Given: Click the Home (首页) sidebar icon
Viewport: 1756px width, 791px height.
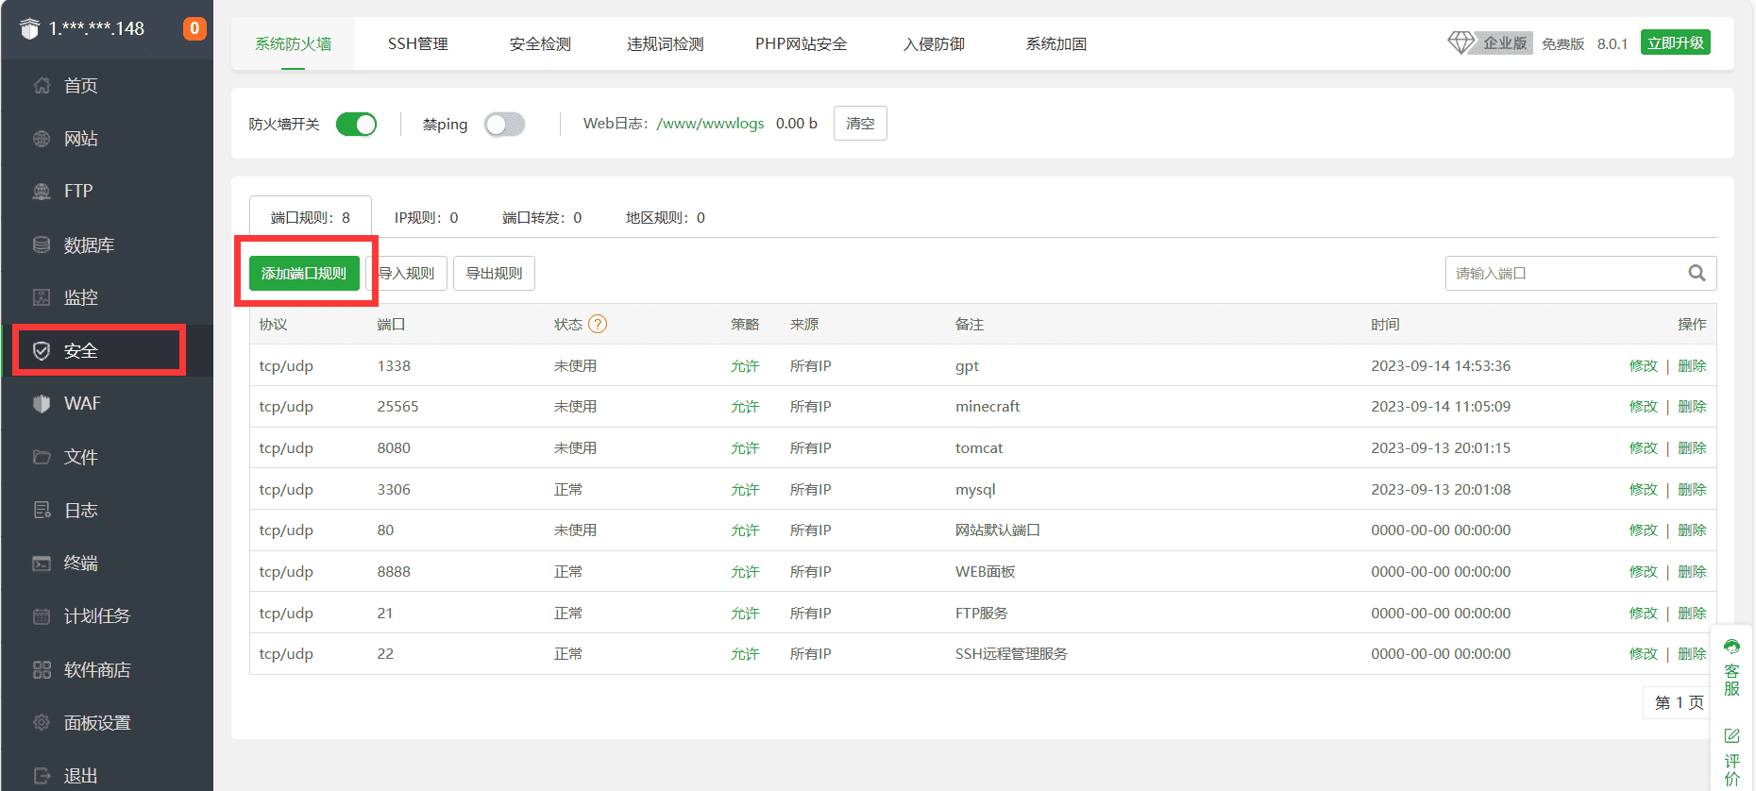Looking at the screenshot, I should tap(42, 86).
